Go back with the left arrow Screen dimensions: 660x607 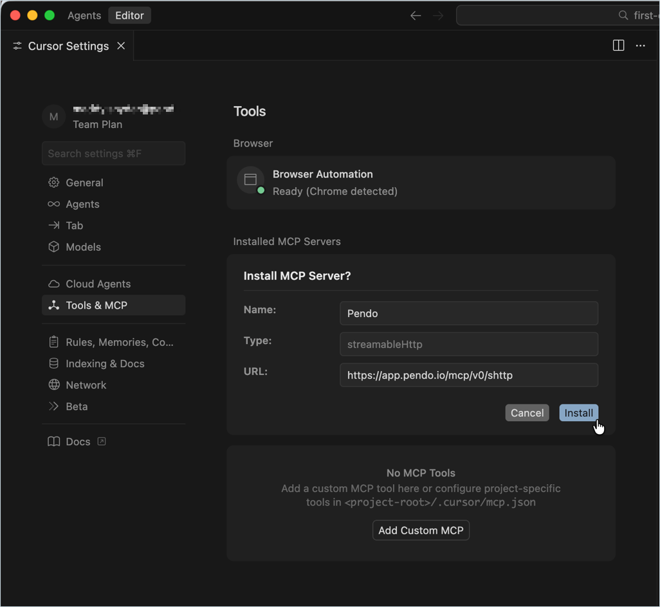[416, 15]
